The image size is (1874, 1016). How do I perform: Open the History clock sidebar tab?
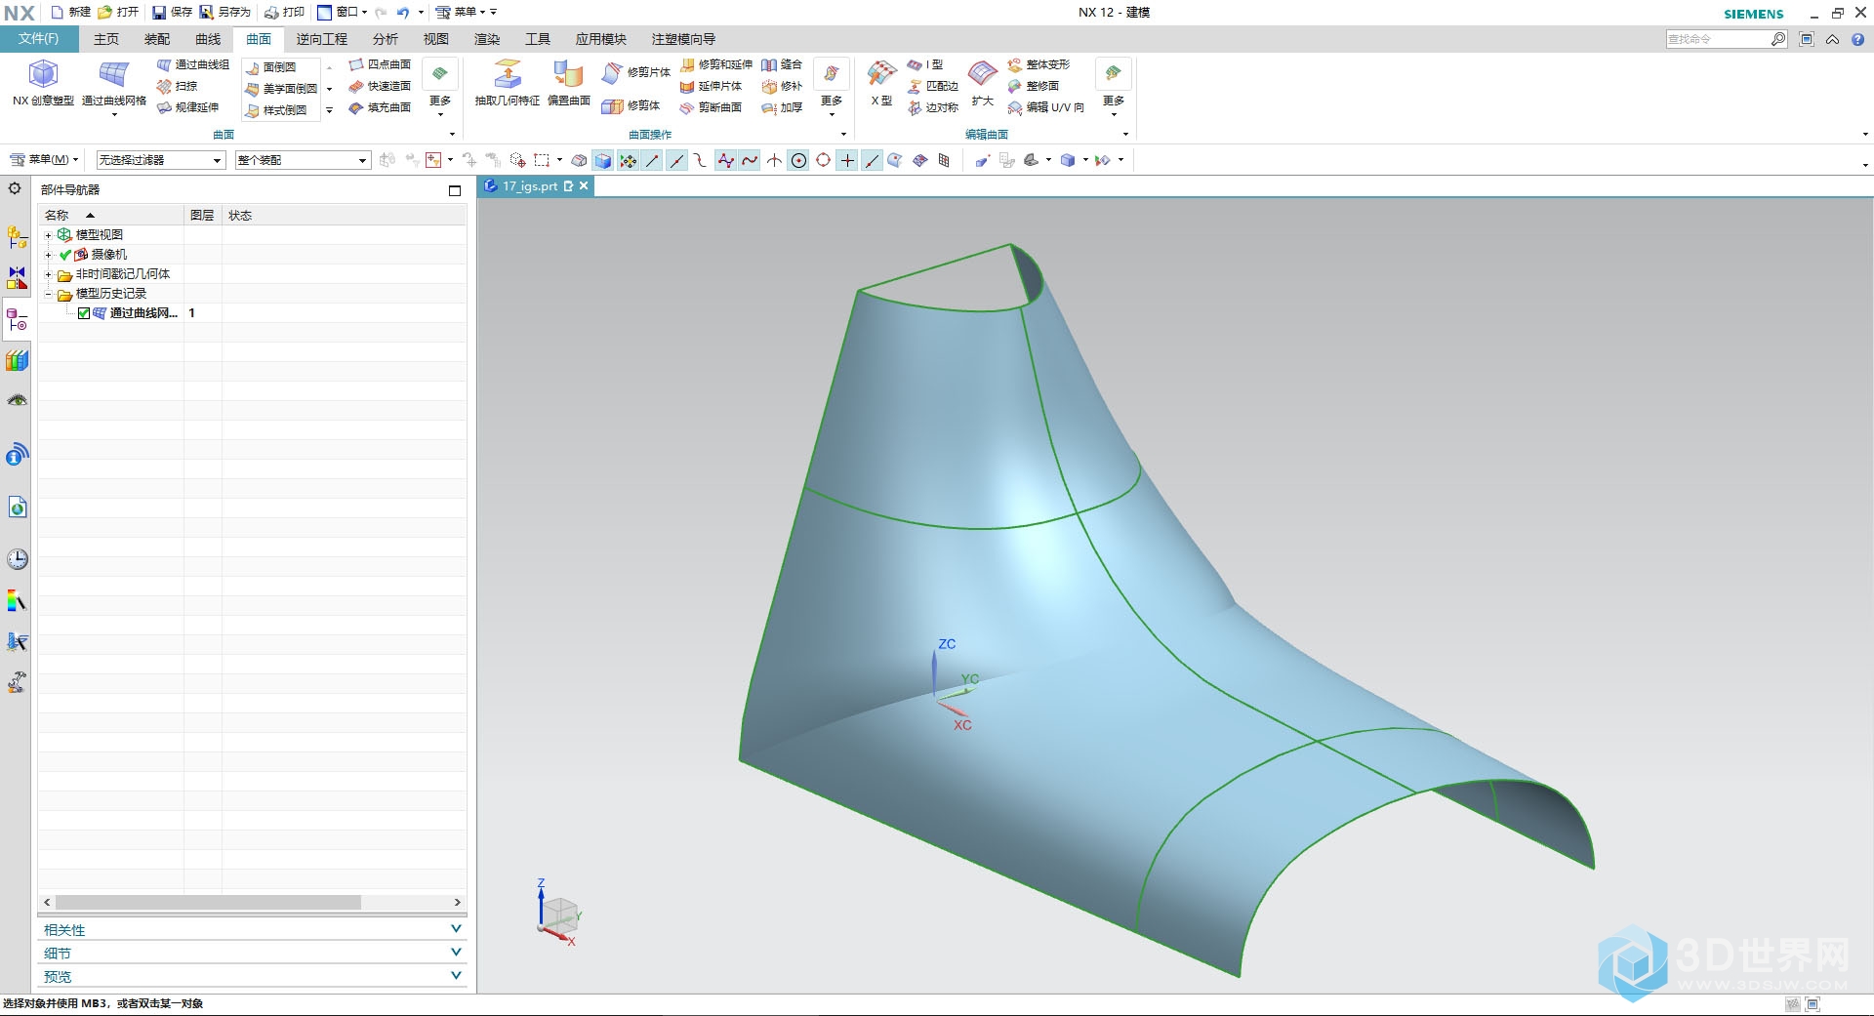[x=17, y=559]
